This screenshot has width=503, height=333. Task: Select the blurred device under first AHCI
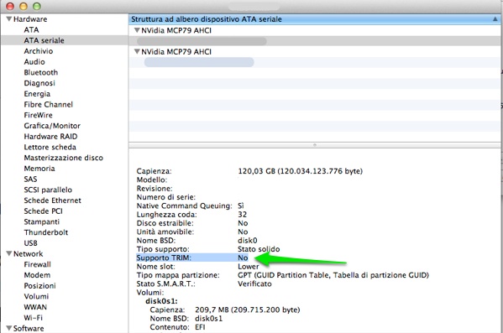(202, 41)
